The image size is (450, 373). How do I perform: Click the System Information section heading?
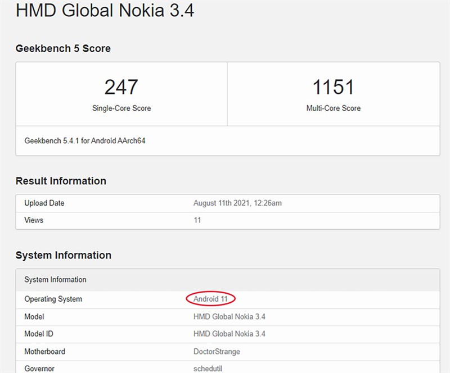(62, 255)
